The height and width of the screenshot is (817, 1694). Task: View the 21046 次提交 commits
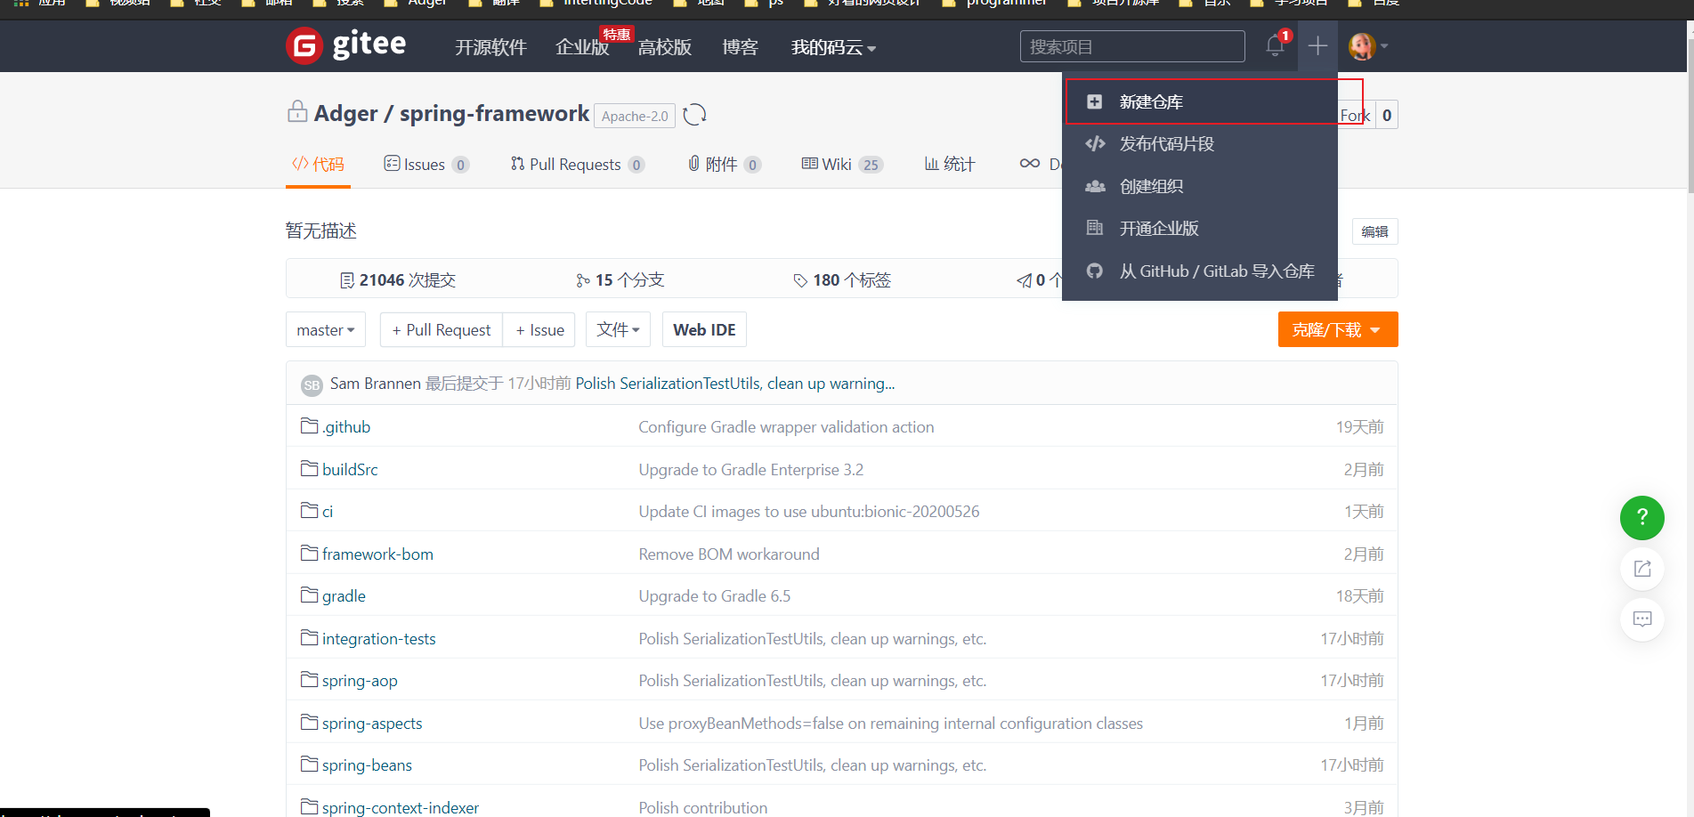click(398, 280)
